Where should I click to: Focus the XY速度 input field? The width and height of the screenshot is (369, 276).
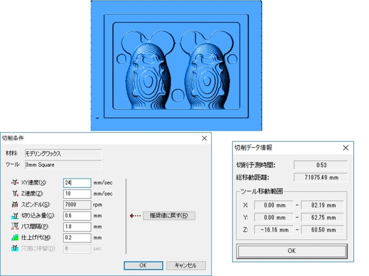[77, 183]
